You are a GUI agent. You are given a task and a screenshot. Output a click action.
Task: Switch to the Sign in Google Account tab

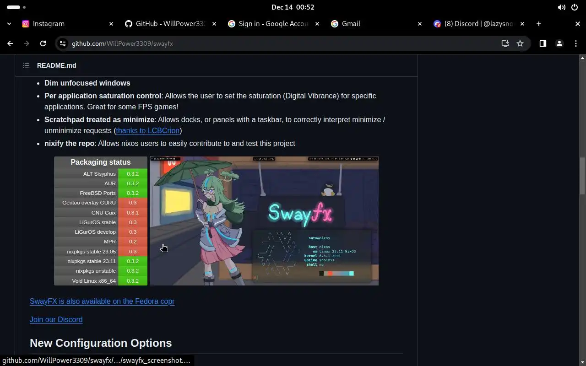click(274, 24)
